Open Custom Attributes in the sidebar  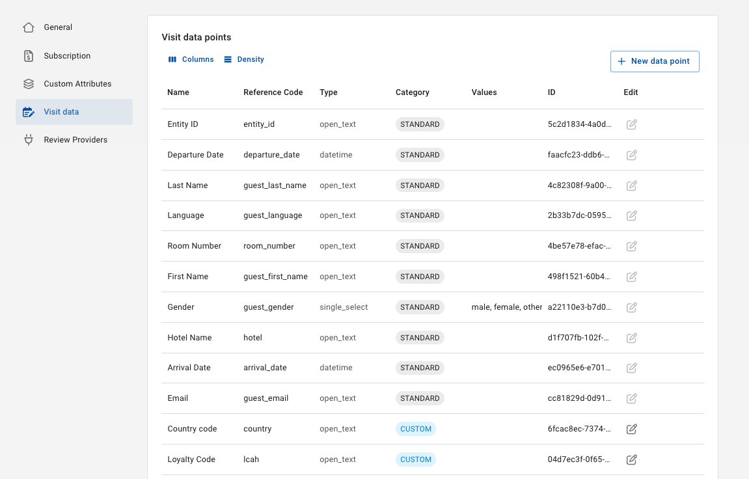[74, 83]
